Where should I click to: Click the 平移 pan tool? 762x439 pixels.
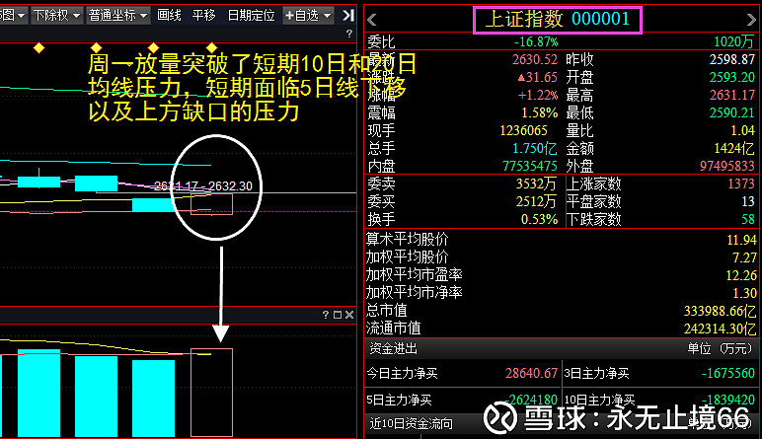click(203, 16)
